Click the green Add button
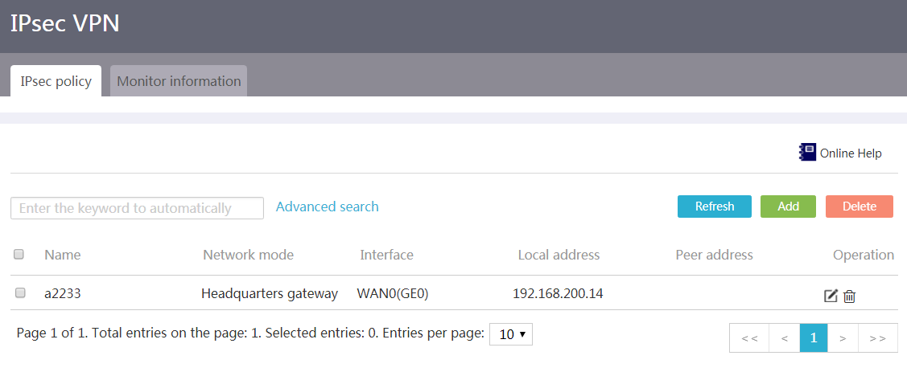 tap(788, 206)
